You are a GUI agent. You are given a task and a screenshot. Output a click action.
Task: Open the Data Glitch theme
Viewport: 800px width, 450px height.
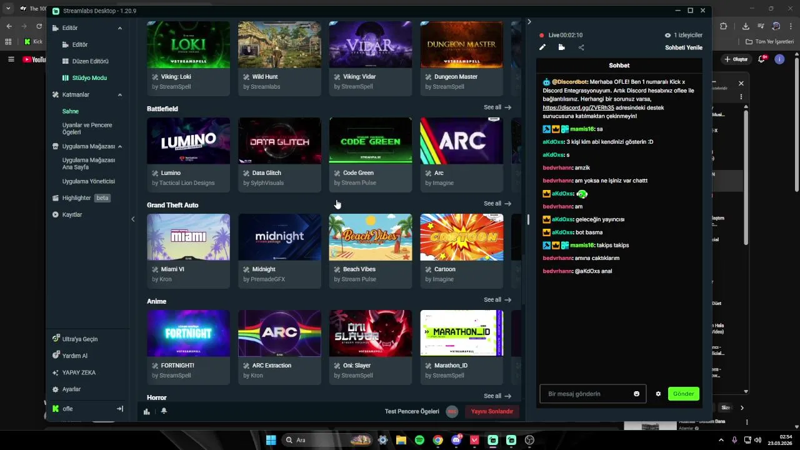tap(279, 154)
